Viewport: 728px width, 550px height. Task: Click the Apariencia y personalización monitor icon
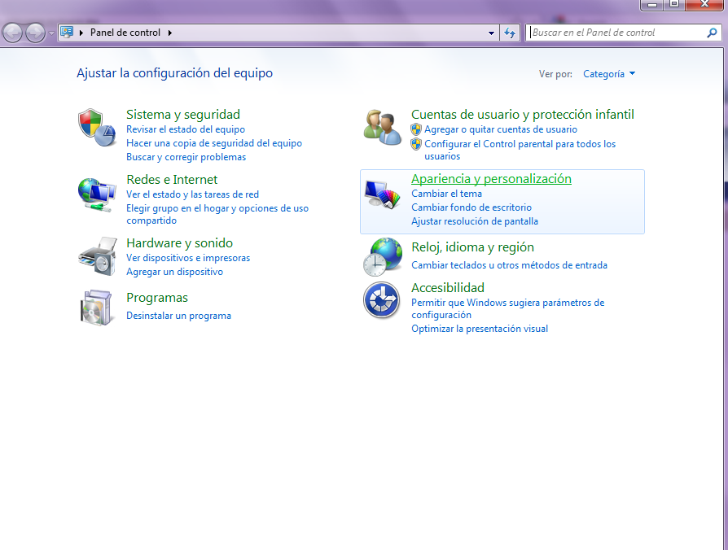pos(381,194)
